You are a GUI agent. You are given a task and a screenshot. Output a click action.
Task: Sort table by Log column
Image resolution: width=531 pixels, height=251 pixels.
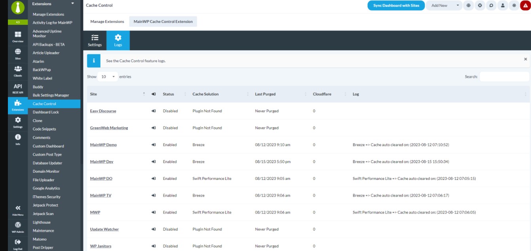pos(440,94)
